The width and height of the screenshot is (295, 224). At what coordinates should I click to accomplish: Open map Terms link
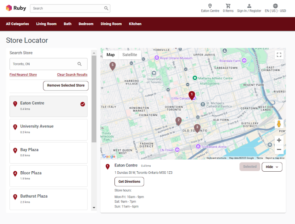260,158
